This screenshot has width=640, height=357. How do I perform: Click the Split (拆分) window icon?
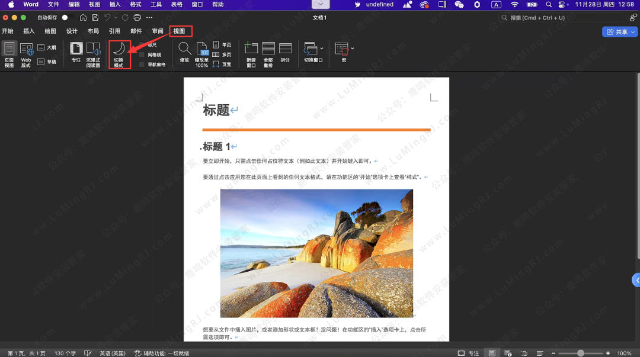285,49
